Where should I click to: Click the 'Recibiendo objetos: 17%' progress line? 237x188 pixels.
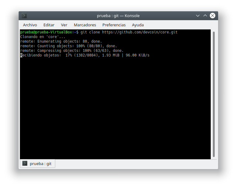point(85,55)
